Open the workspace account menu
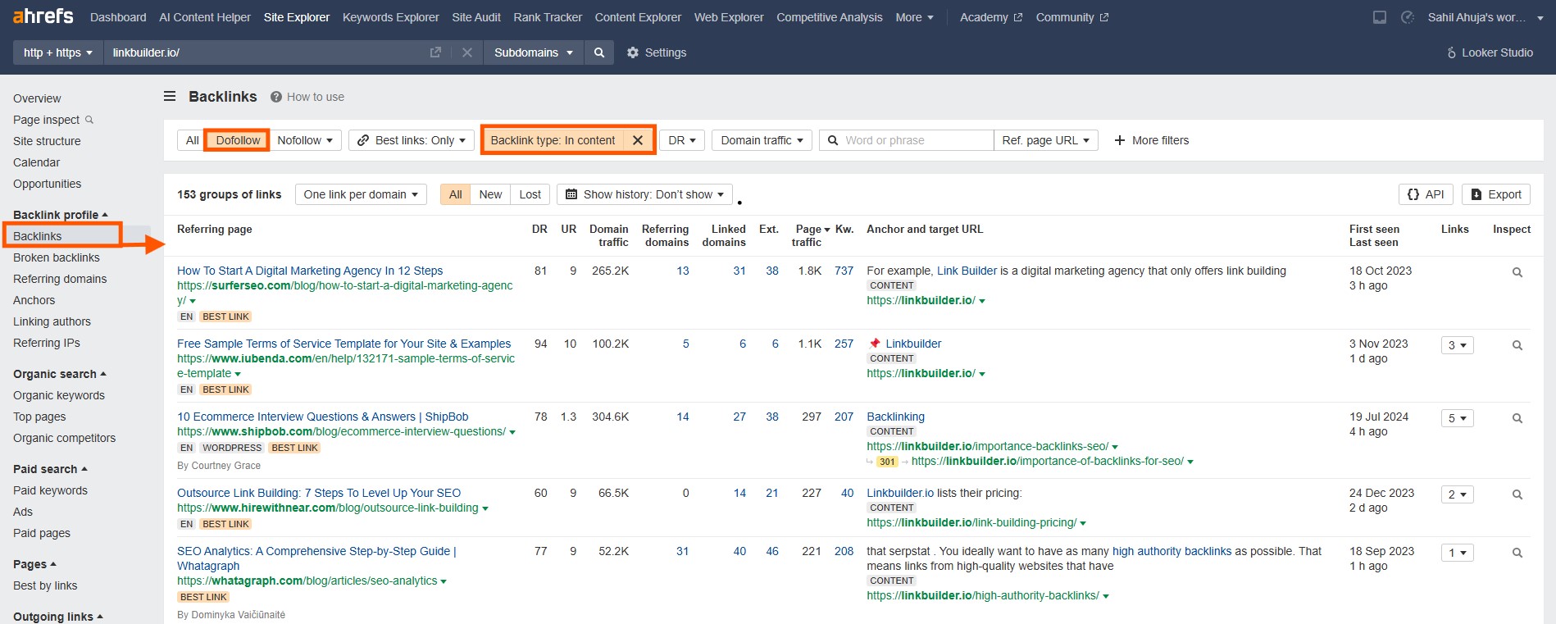 coord(1485,17)
